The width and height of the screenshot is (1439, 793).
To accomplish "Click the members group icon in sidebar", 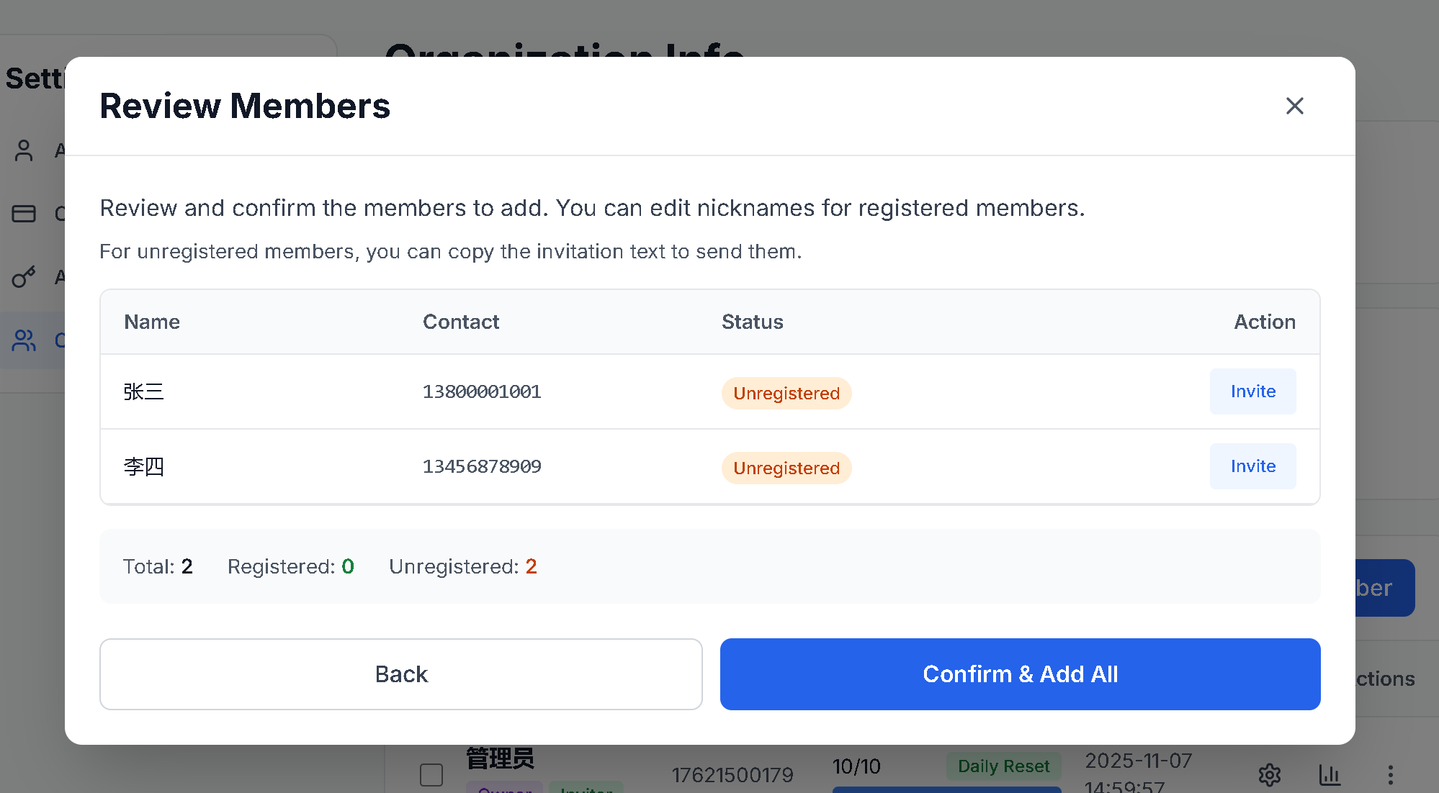I will point(24,340).
